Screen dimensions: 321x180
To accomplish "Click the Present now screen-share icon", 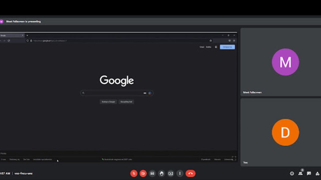I will [171, 173].
